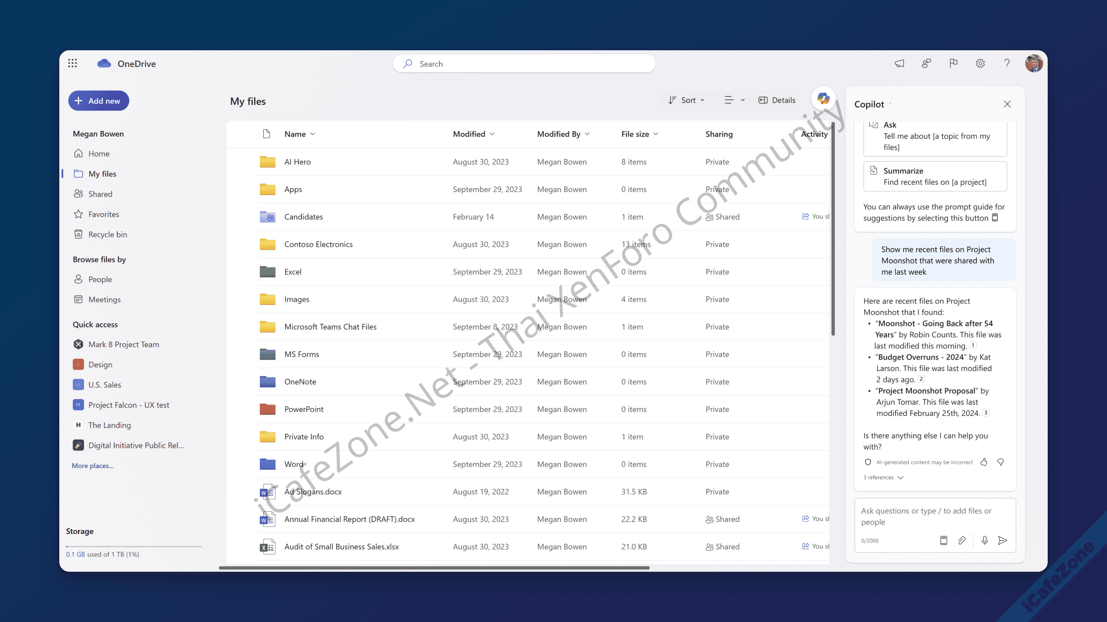Click thumbs up on Copilot response
Image resolution: width=1107 pixels, height=622 pixels.
pyautogui.click(x=984, y=462)
